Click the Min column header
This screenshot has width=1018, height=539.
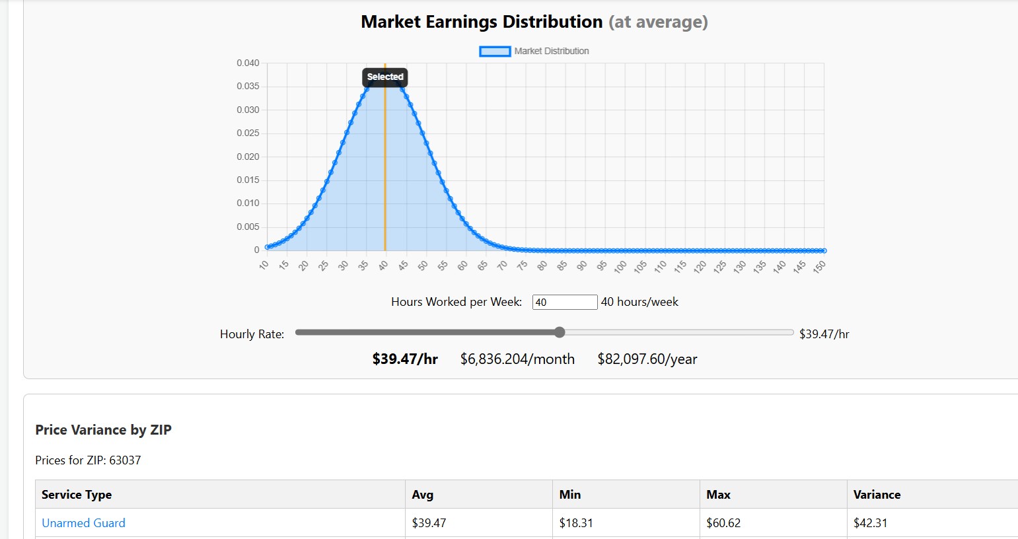[x=569, y=494]
